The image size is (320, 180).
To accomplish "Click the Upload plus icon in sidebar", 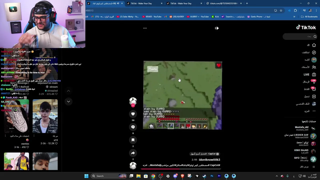I will coord(314,96).
